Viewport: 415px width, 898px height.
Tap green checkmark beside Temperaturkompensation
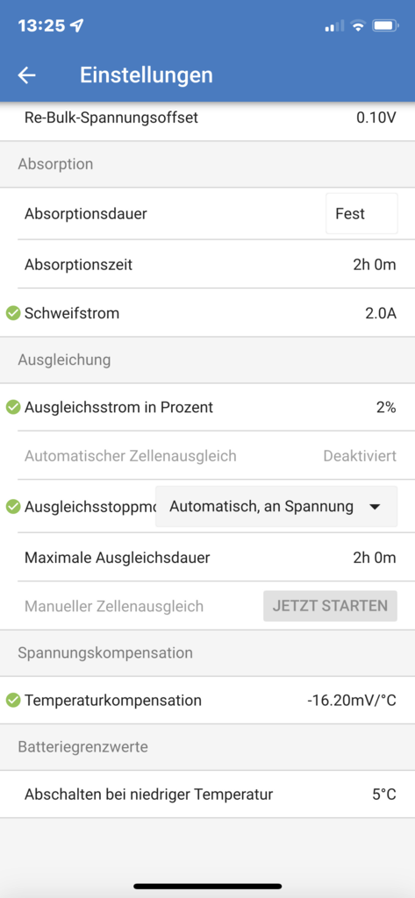[12, 701]
